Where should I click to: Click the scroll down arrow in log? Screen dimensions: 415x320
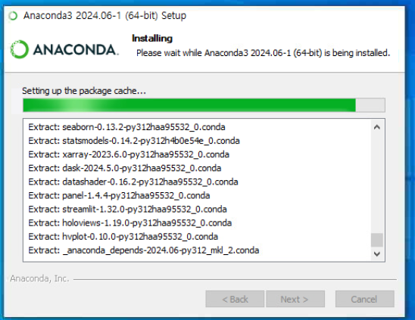(377, 254)
